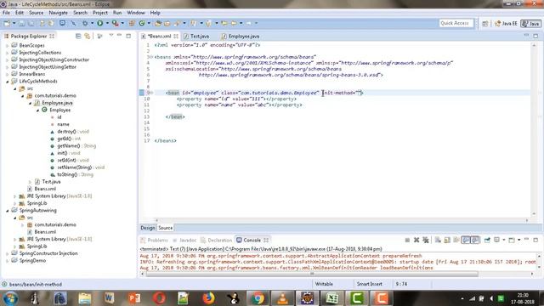Select init() method in Package Explorer

click(x=65, y=153)
